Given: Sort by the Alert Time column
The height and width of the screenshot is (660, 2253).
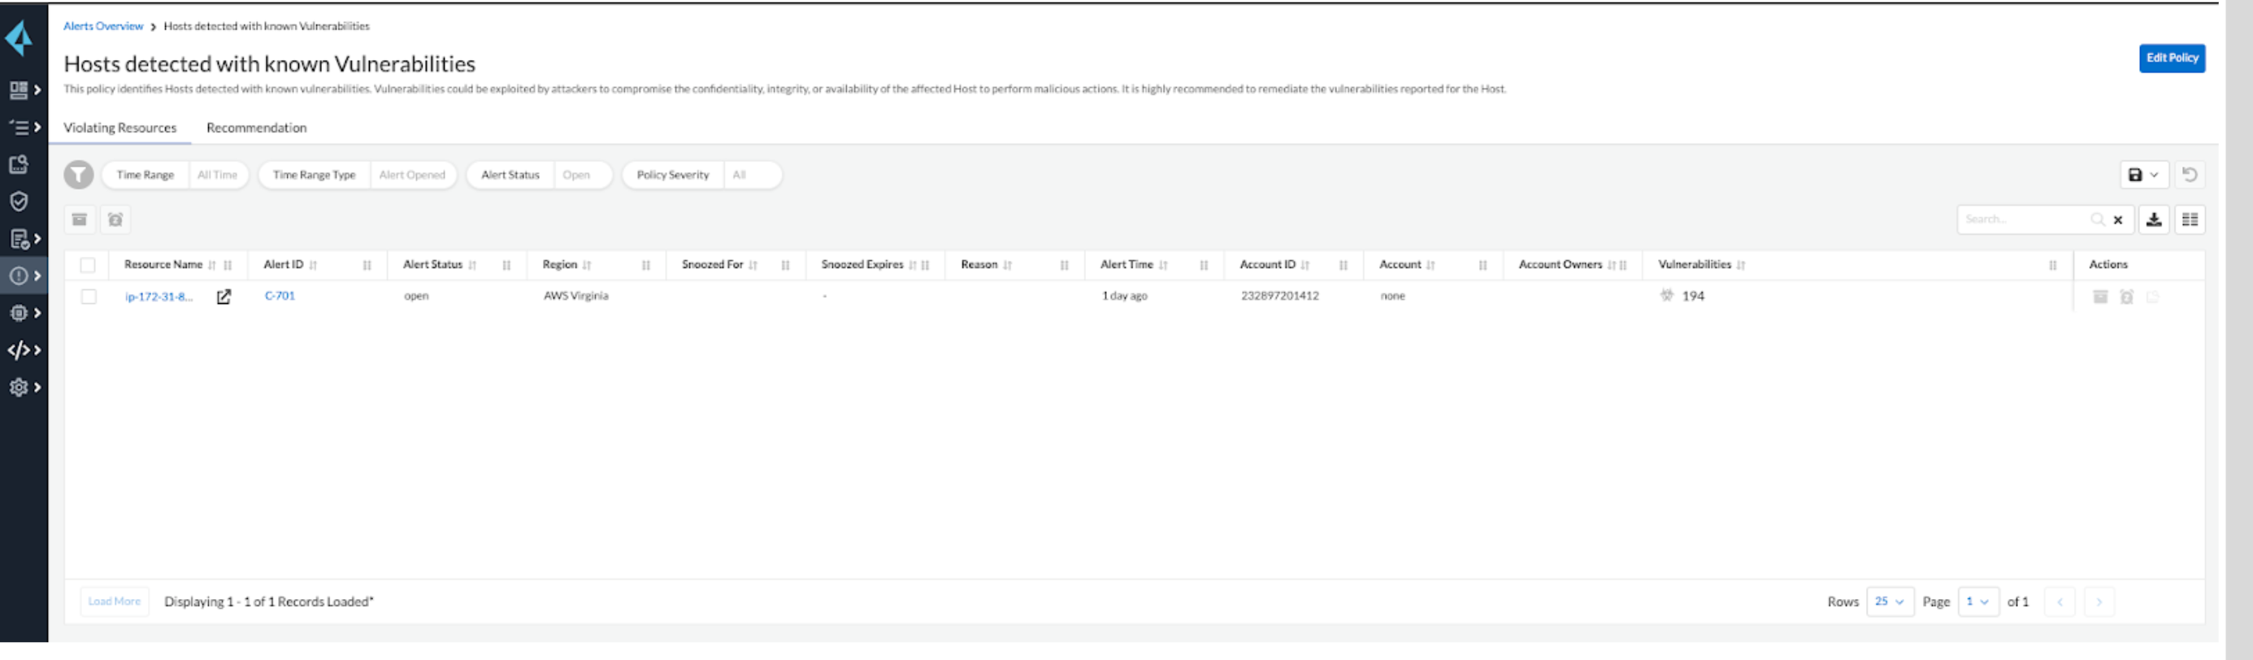Looking at the screenshot, I should tap(1162, 265).
